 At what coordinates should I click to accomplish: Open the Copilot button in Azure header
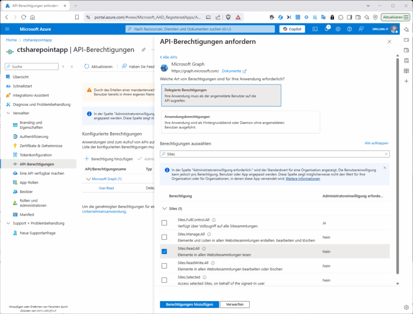(292, 29)
